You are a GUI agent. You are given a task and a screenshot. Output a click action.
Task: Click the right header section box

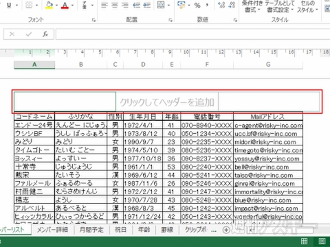pos(269,102)
